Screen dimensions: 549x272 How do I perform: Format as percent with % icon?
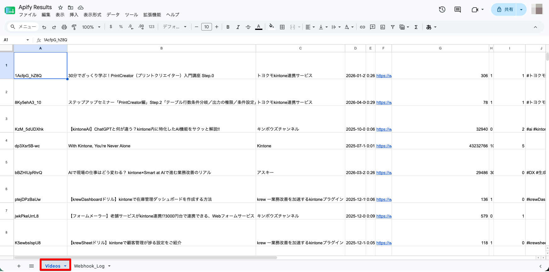tap(121, 27)
